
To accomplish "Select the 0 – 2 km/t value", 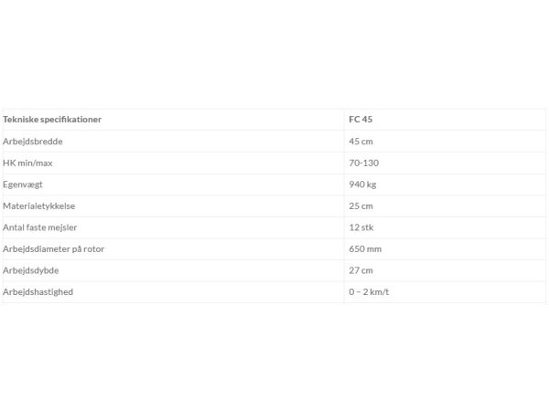I will tap(369, 292).
